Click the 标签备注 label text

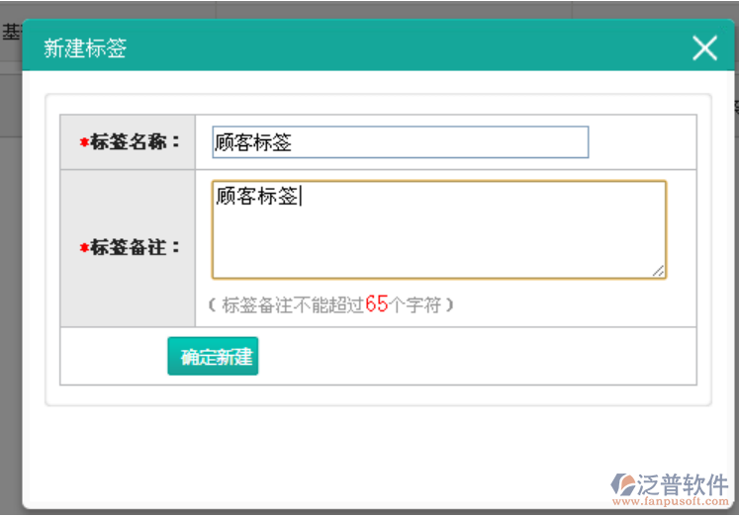click(130, 248)
